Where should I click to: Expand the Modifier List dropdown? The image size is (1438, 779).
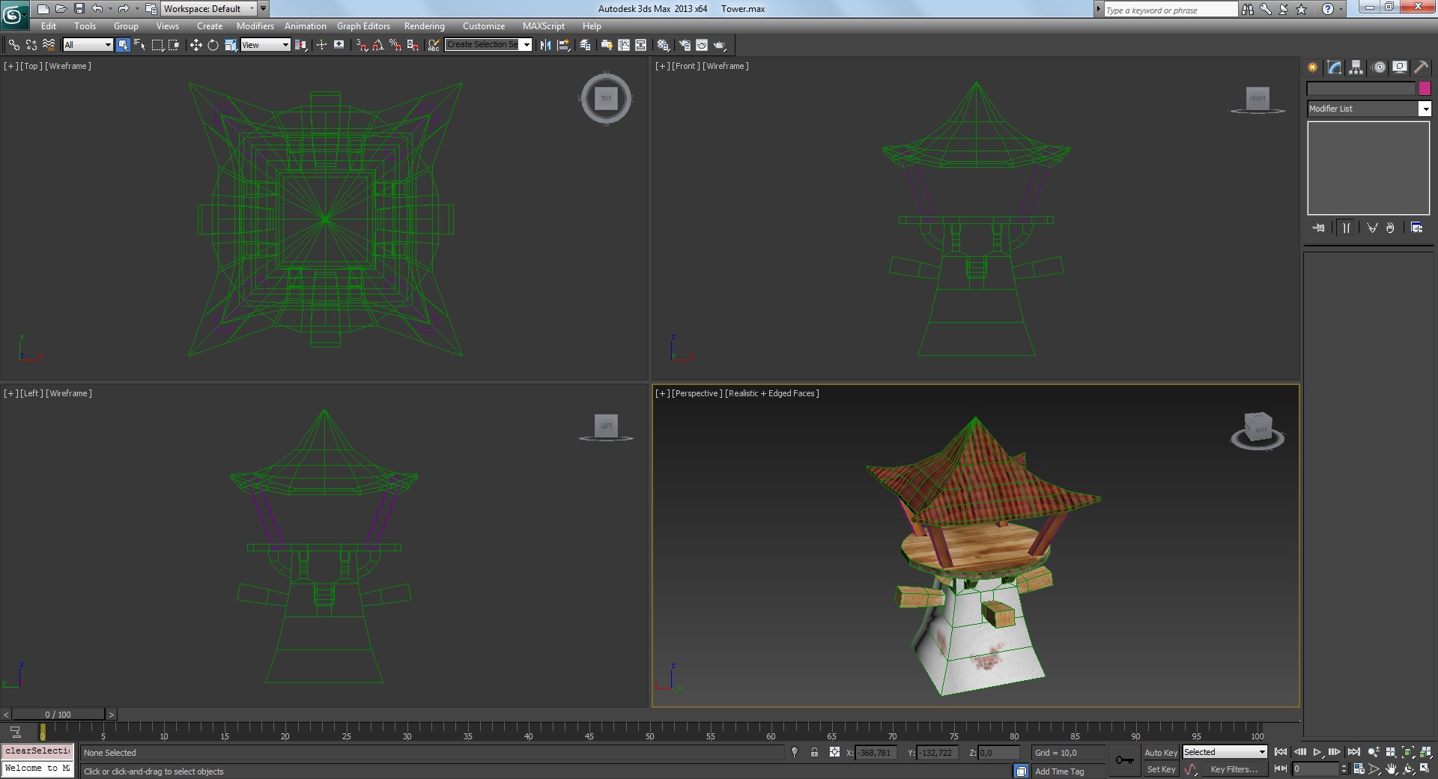click(x=1425, y=109)
